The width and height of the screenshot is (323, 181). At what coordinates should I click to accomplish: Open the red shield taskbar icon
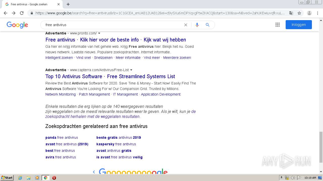[54, 178]
